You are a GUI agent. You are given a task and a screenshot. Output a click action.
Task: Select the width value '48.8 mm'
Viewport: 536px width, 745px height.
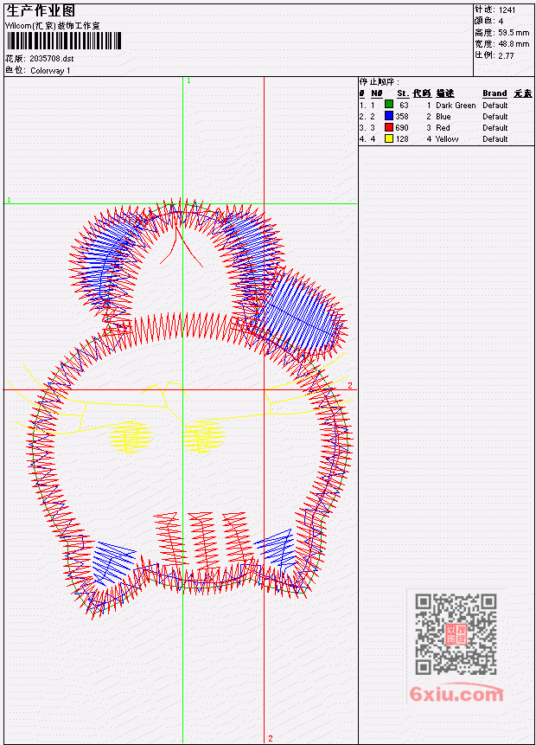pos(514,44)
